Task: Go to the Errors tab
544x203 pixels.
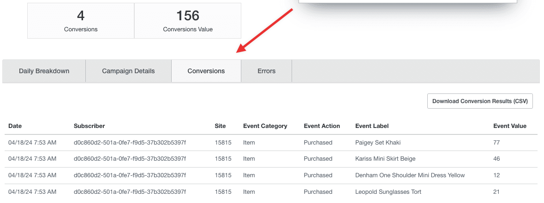Action: click(x=266, y=71)
